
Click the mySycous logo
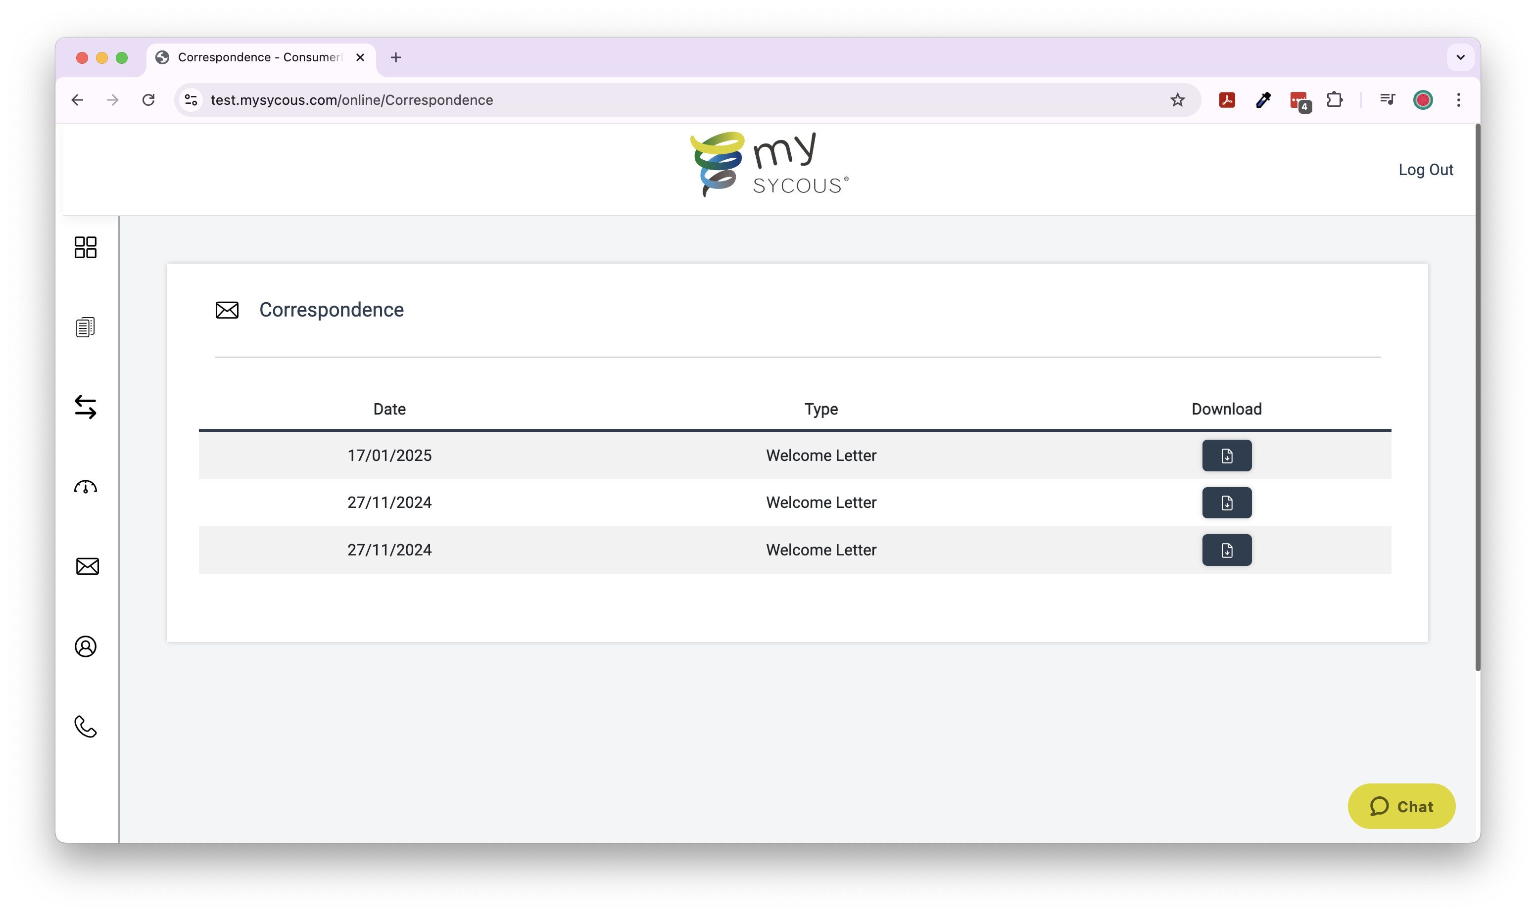768,164
